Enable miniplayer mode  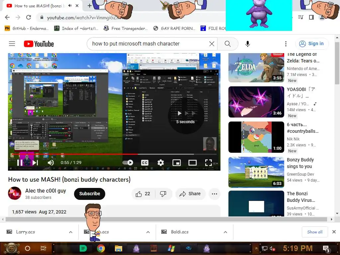coord(177,163)
